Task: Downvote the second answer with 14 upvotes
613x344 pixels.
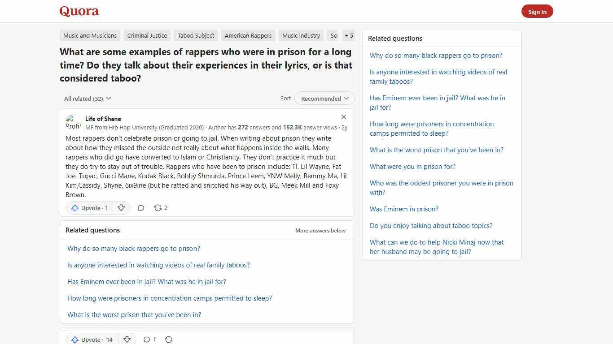Action: coord(127,340)
